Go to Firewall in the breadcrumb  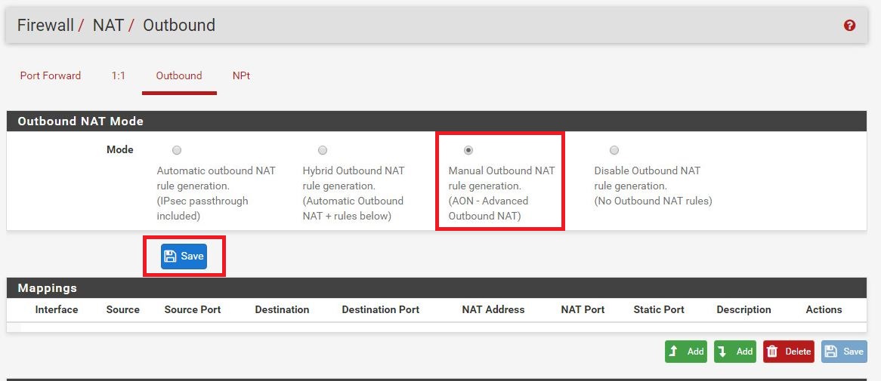point(45,25)
